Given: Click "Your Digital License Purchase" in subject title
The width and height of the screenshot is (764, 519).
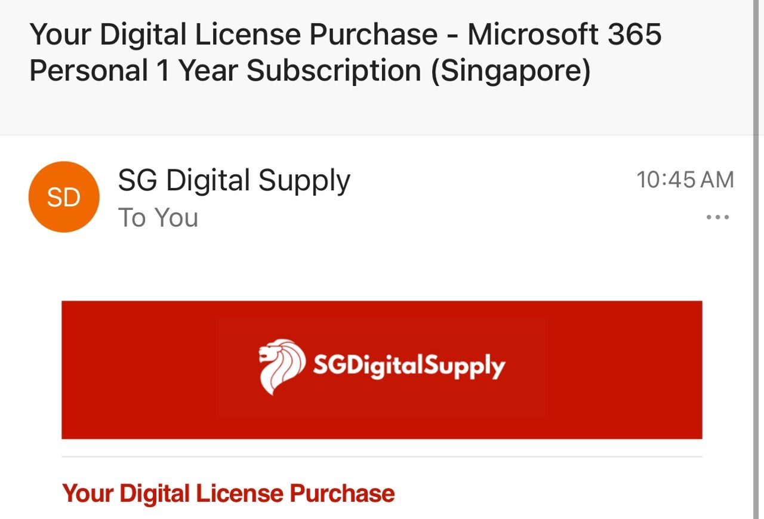Looking at the screenshot, I should pos(233,35).
